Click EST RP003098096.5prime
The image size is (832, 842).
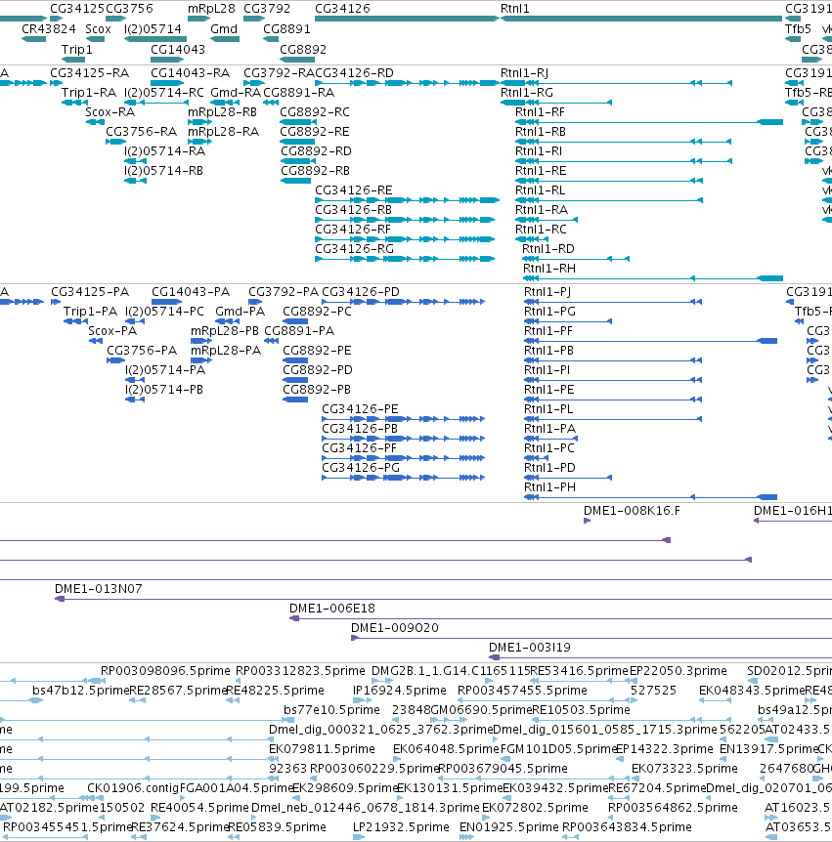(165, 671)
